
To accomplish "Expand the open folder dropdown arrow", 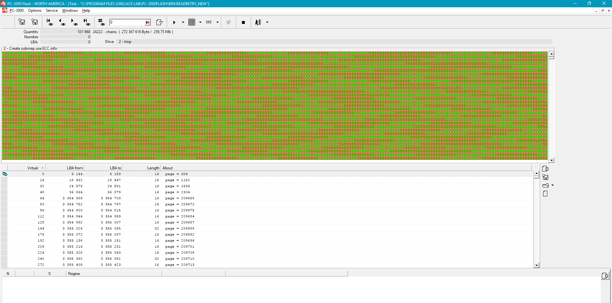I will click(x=552, y=185).
